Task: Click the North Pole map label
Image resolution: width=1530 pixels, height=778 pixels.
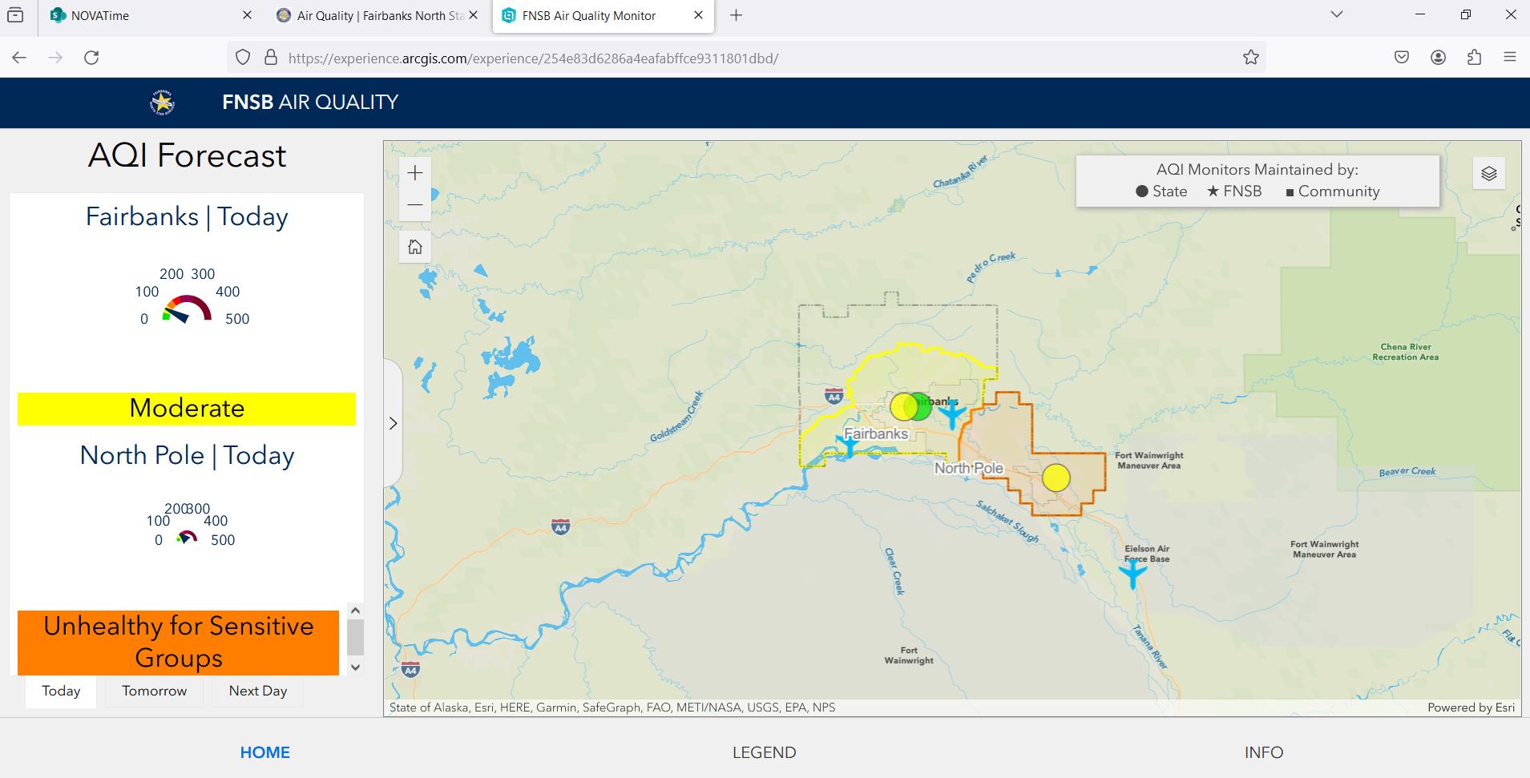Action: [969, 468]
